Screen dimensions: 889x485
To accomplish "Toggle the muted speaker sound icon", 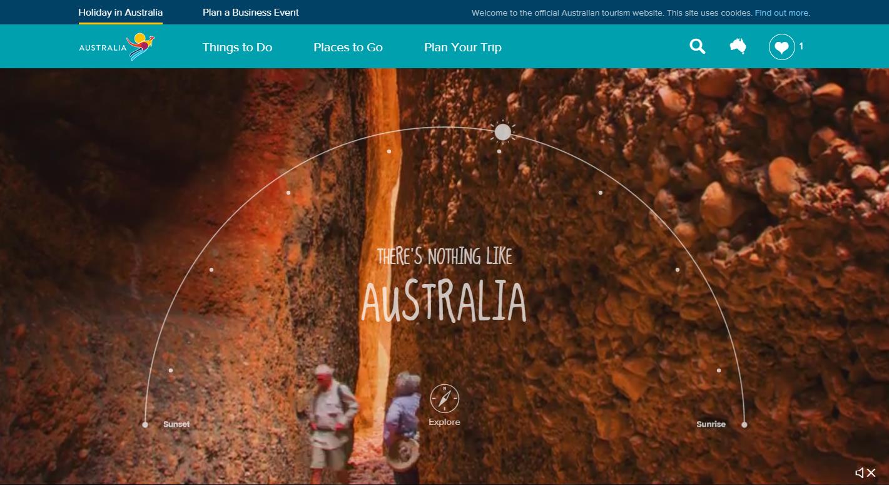I will 865,473.
